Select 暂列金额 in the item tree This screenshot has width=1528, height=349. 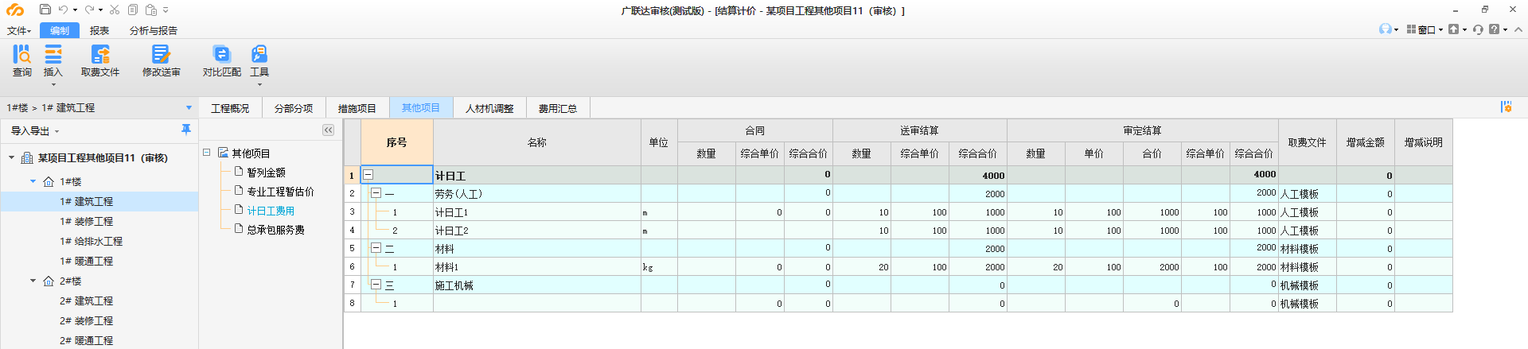click(266, 173)
